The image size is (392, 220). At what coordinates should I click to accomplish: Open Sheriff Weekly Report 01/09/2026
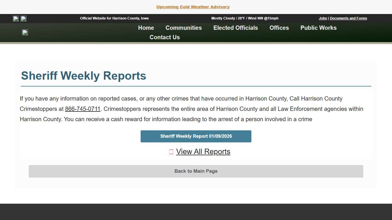[x=196, y=136]
